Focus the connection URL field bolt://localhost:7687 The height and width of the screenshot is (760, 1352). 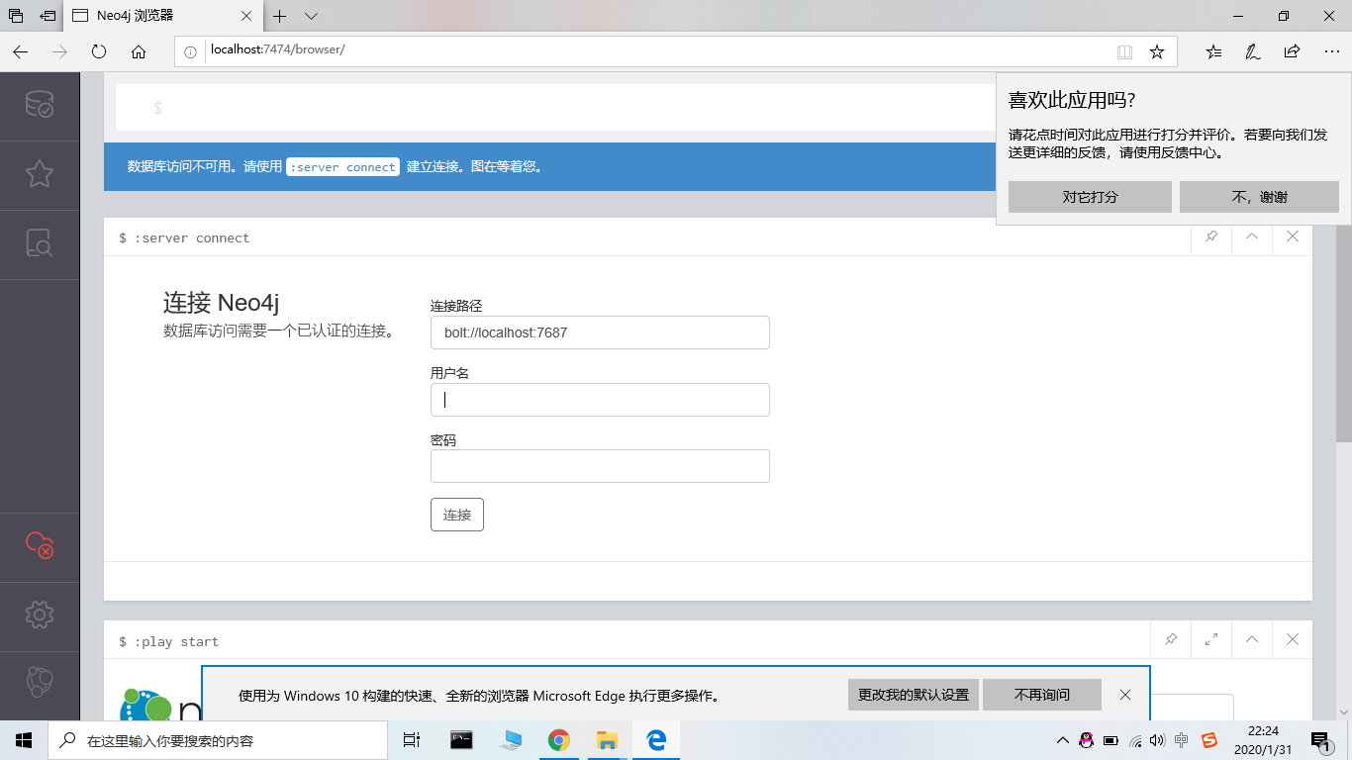click(600, 332)
